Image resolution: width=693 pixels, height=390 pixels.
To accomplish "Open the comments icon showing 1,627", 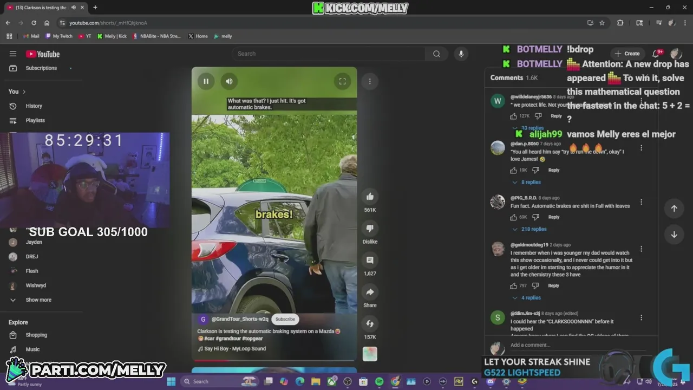I will click(x=370, y=260).
